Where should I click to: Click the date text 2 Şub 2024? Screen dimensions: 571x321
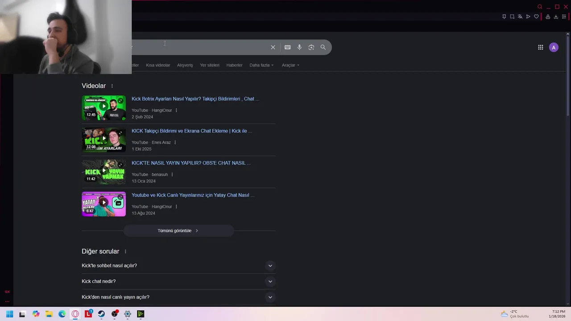(x=142, y=117)
